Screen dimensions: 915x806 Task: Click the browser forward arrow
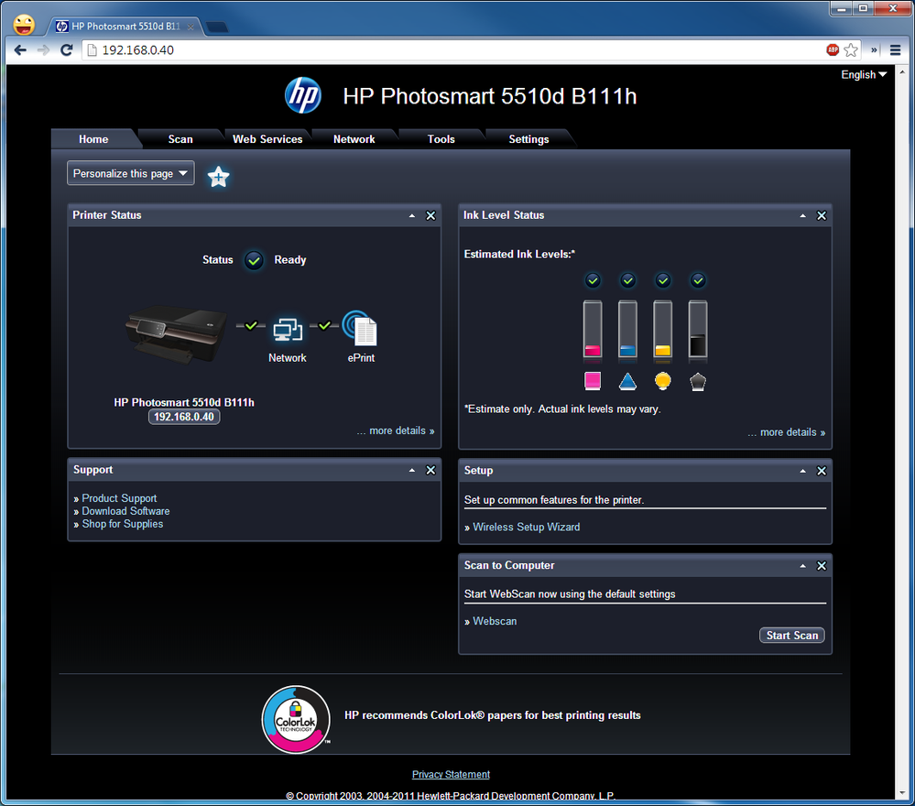(43, 50)
